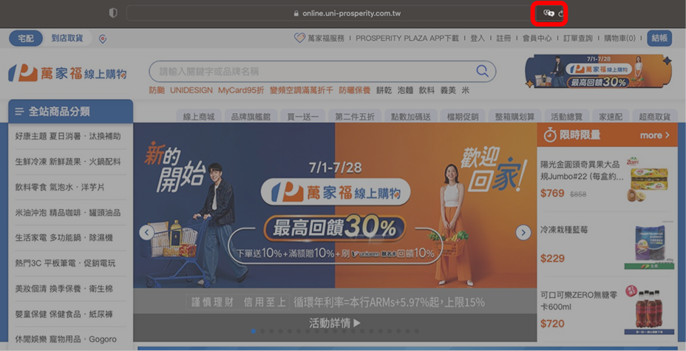
Task: Click 活動詳情 under the banner
Action: point(335,323)
